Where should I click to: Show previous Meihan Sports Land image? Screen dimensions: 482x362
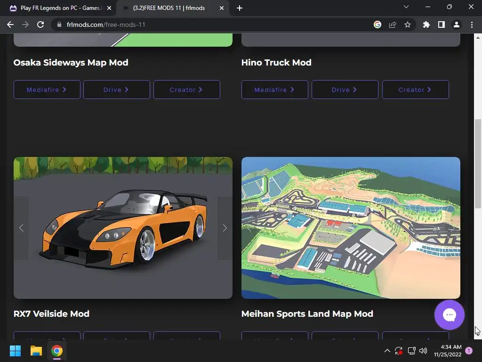coord(249,228)
